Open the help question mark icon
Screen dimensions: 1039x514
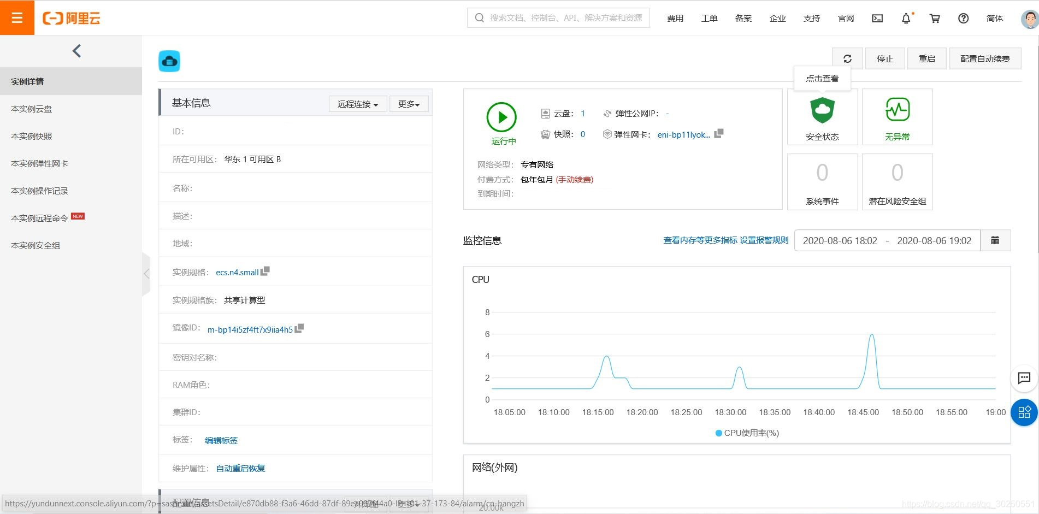click(964, 18)
